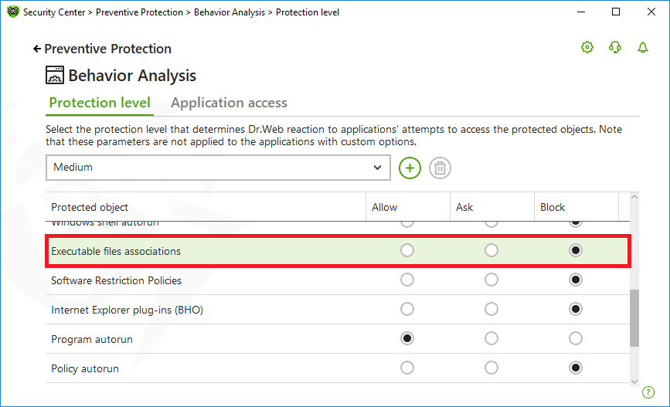Click the table's vertical scrollbar thumb

click(x=634, y=318)
